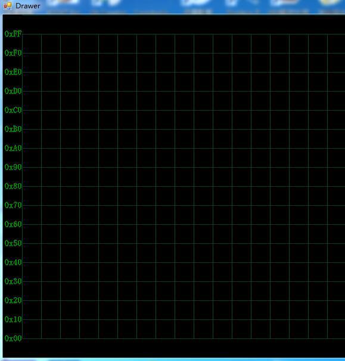345x361 pixels.
Task: Click the Drawer title text
Action: coord(28,6)
